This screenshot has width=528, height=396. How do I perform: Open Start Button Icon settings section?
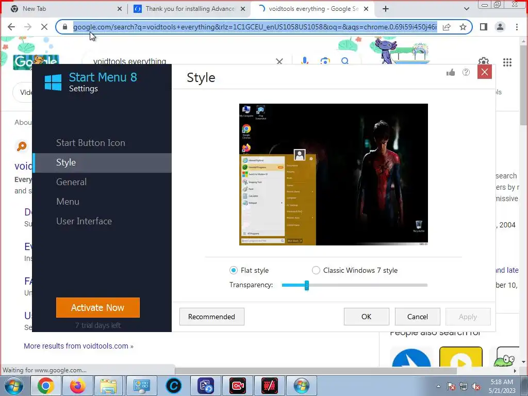[91, 143]
